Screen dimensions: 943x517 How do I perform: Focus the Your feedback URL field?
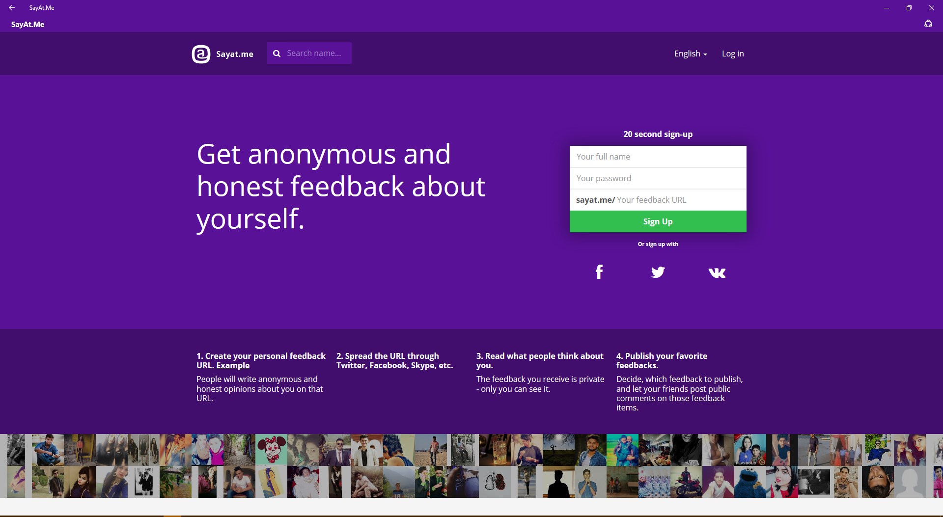[x=658, y=200]
